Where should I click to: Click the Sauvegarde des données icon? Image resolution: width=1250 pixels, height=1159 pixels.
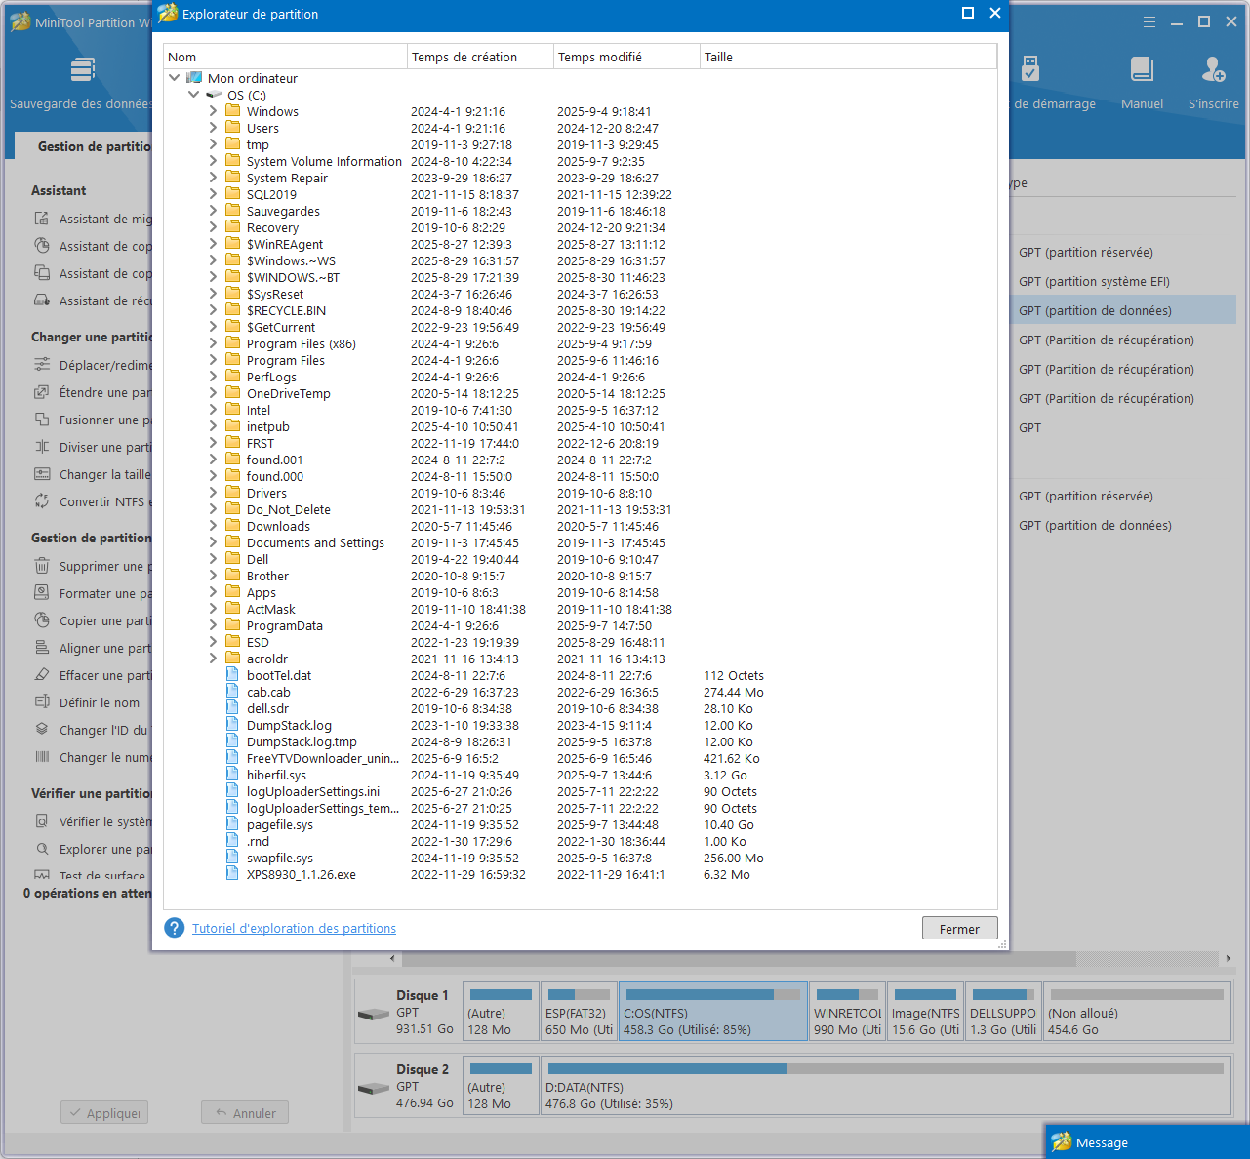click(83, 69)
